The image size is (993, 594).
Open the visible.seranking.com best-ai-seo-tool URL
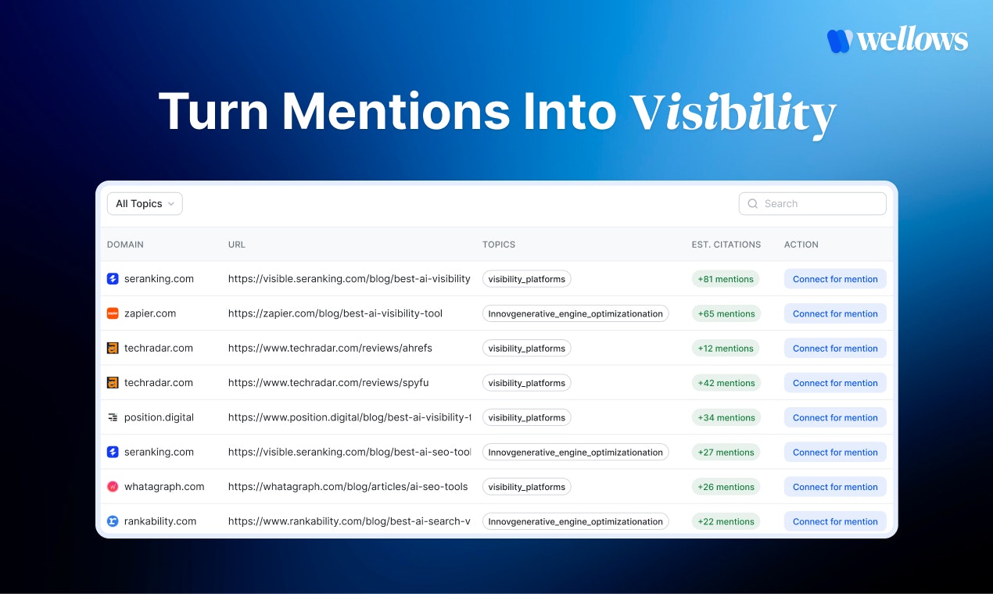click(350, 452)
